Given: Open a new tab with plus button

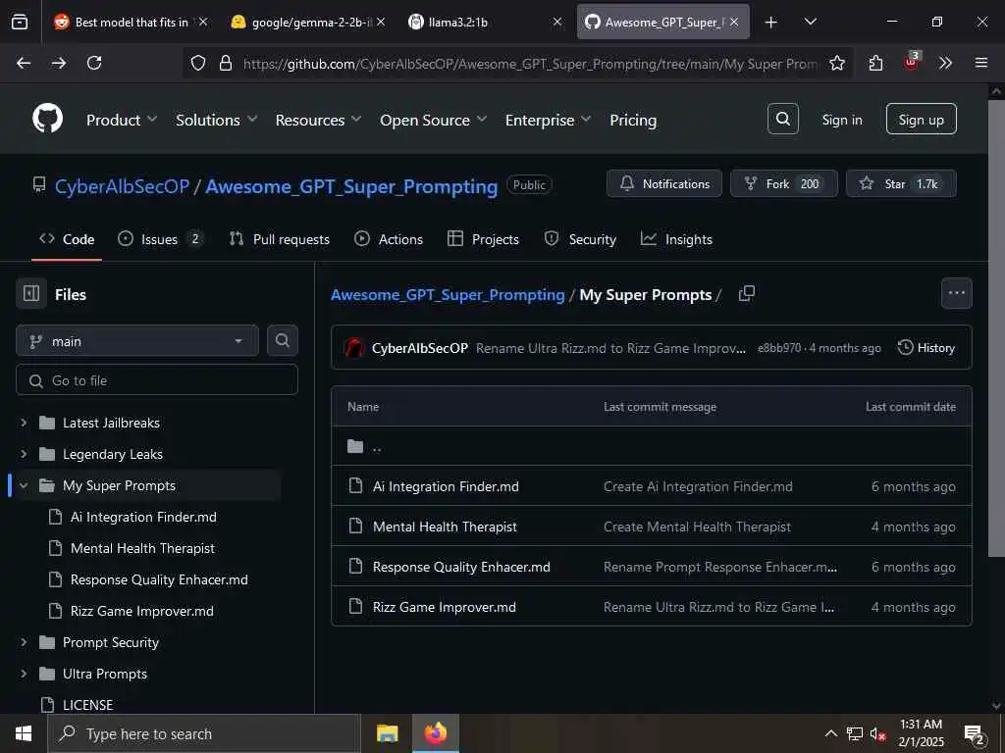Looking at the screenshot, I should tap(771, 23).
